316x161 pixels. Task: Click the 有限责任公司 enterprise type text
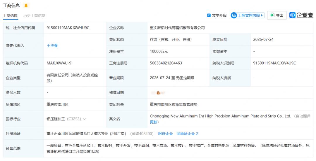(x=72, y=78)
